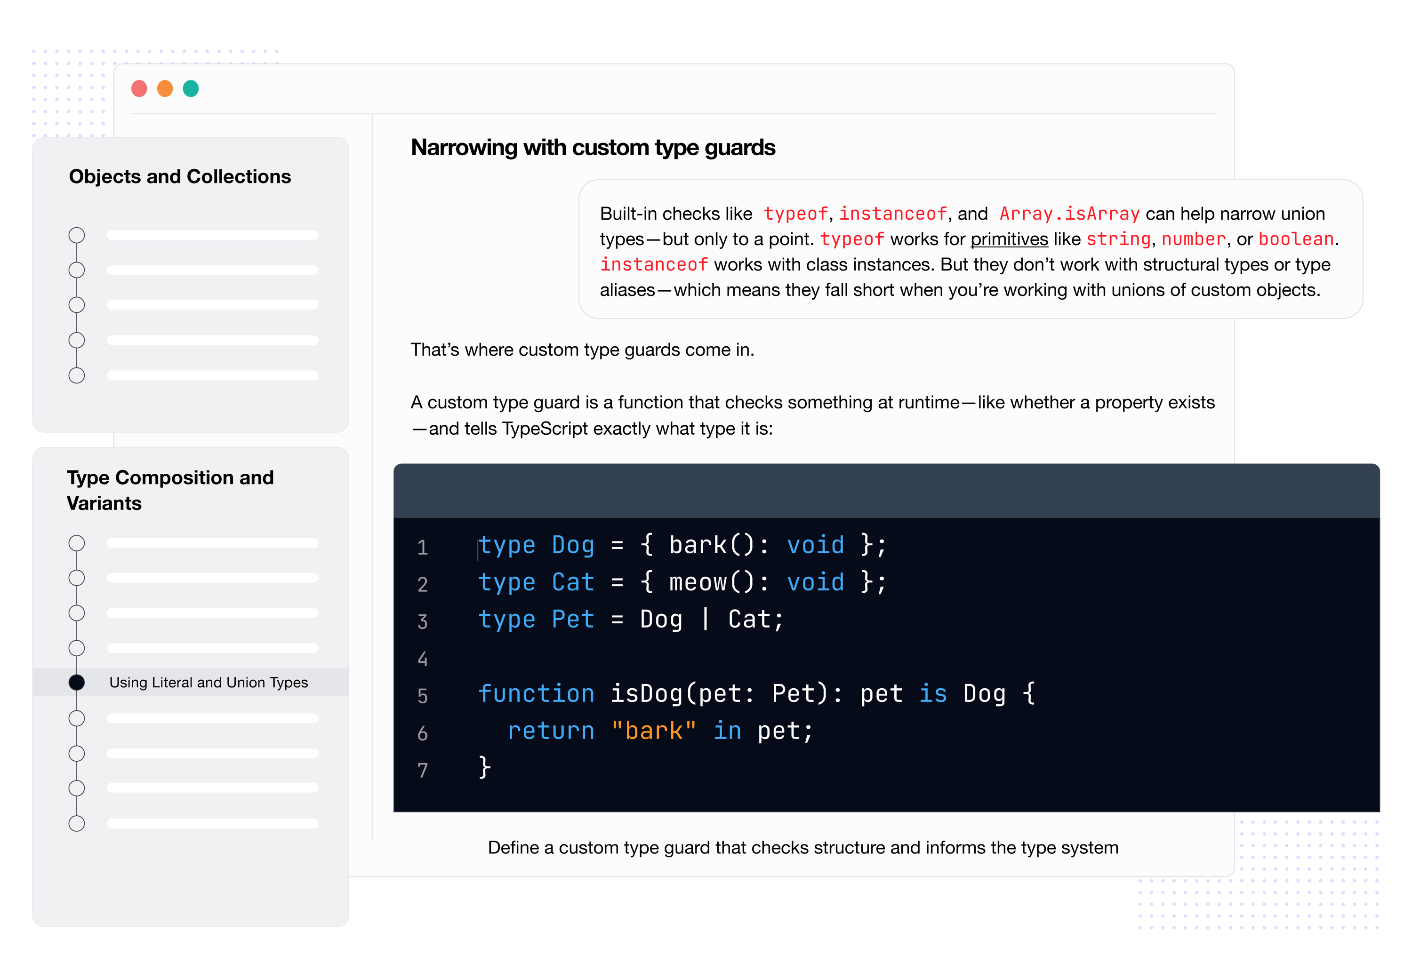Click code line number 5
Viewport: 1412px width, 979px height.
[x=422, y=696]
